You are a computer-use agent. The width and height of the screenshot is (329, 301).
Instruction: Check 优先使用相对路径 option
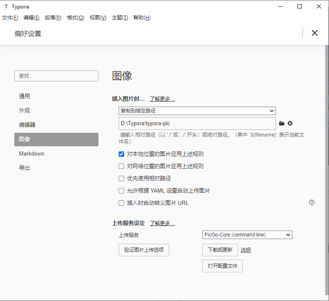121,178
